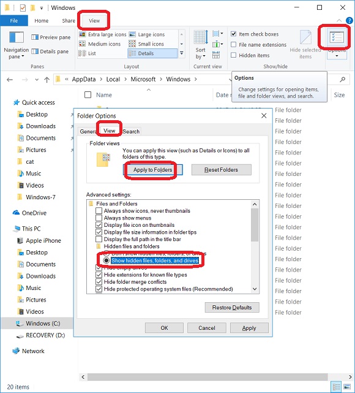
Task: Uncheck Display file icon on thumbnails
Action: click(99, 225)
